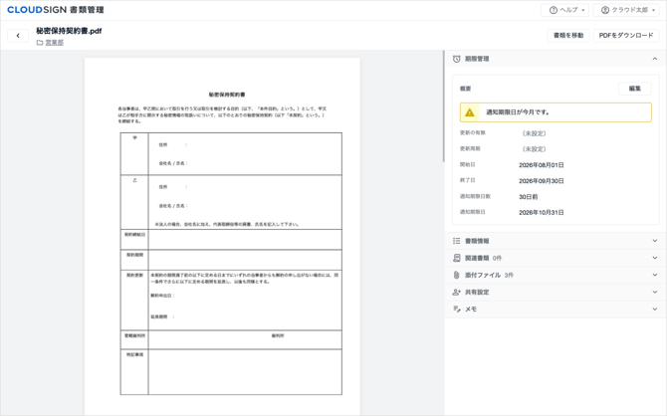Click the paperclip icon for 添付ファイル
Image resolution: width=667 pixels, height=416 pixels.
click(456, 275)
